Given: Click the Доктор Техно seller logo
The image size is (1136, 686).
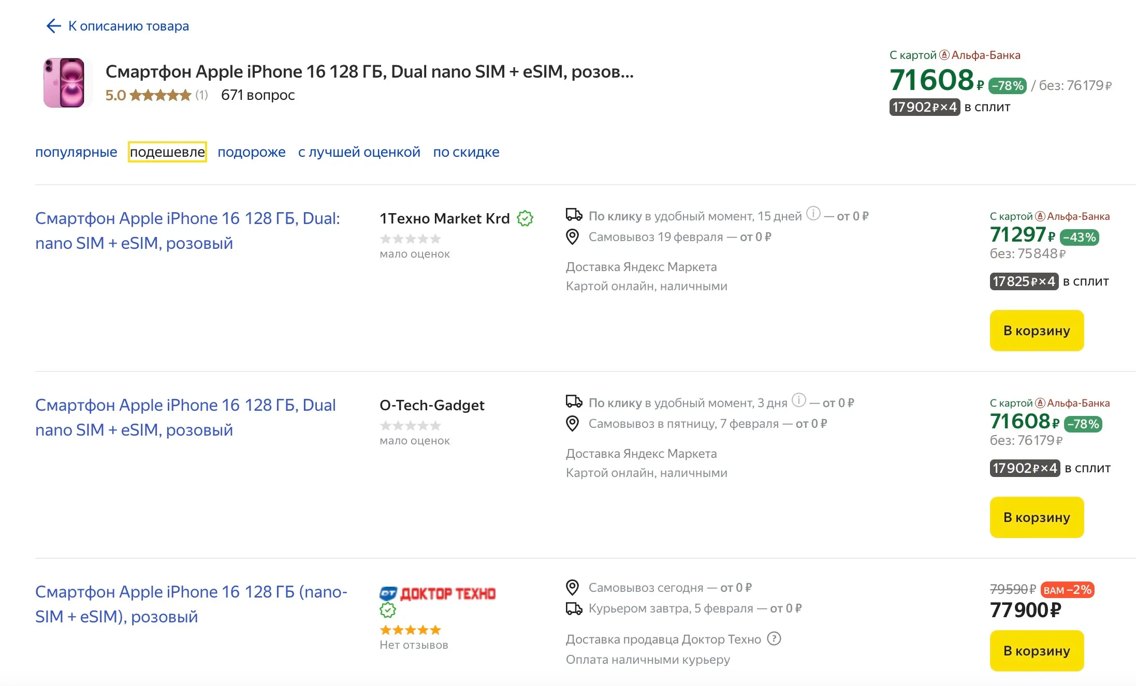Looking at the screenshot, I should coord(438,593).
